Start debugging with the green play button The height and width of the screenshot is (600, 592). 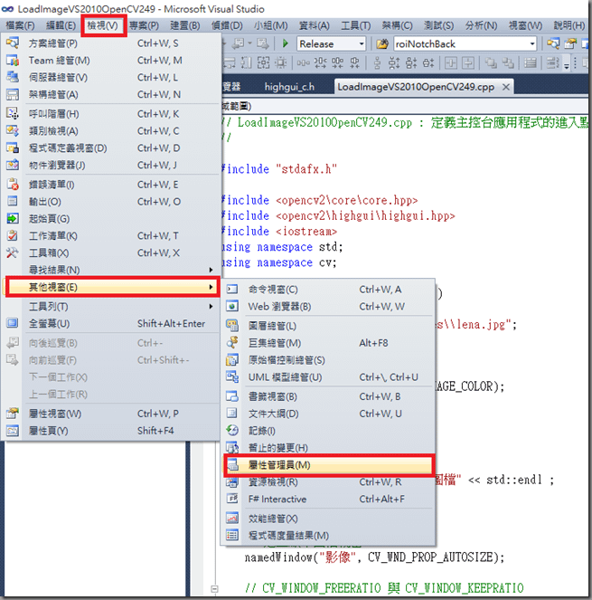285,43
